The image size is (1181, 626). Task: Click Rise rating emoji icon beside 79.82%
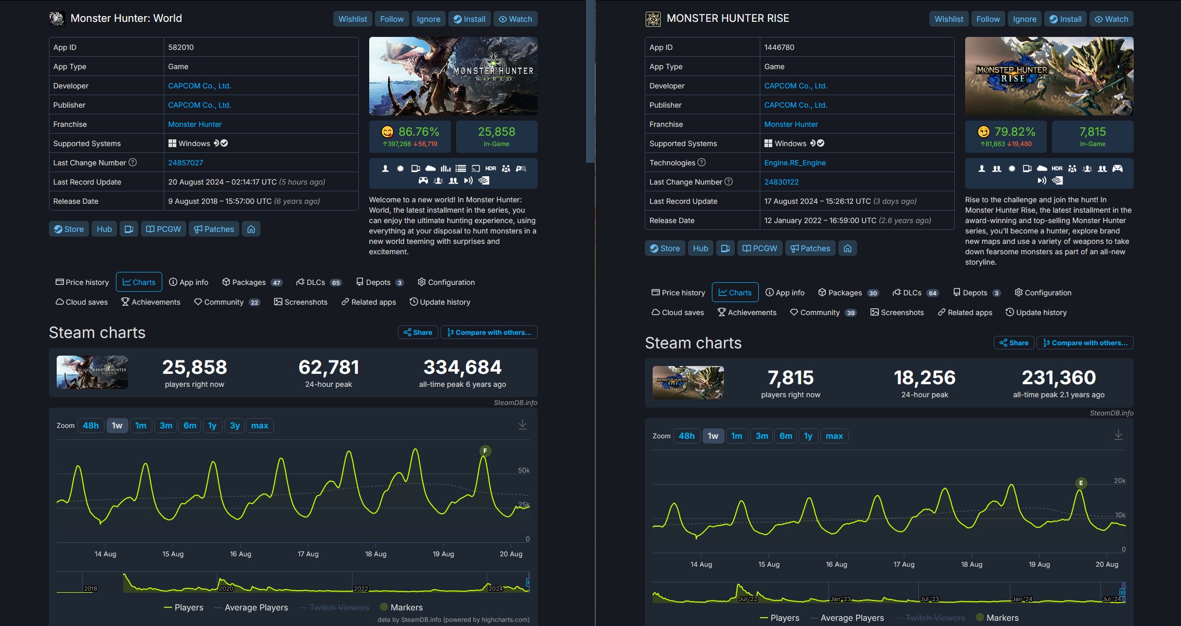[x=984, y=132]
